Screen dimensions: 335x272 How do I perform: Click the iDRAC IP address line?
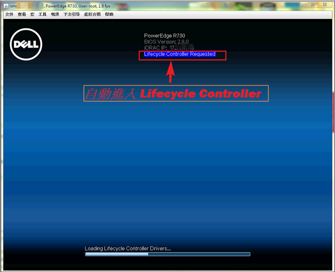[x=169, y=48]
